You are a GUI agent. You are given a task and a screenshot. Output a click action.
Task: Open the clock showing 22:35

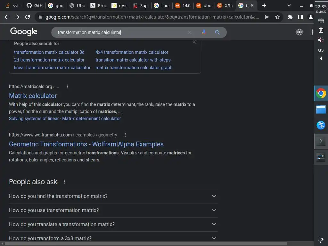pyautogui.click(x=321, y=7)
